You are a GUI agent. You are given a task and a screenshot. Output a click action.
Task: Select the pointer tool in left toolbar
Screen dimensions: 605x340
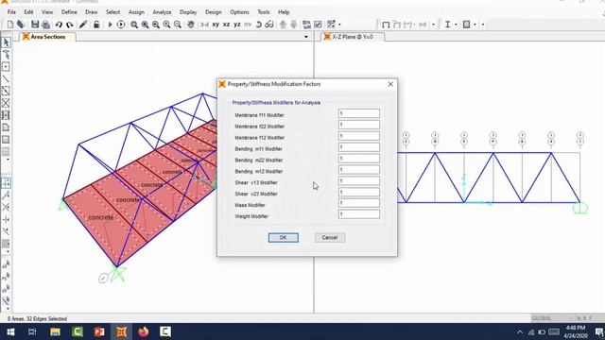point(6,42)
